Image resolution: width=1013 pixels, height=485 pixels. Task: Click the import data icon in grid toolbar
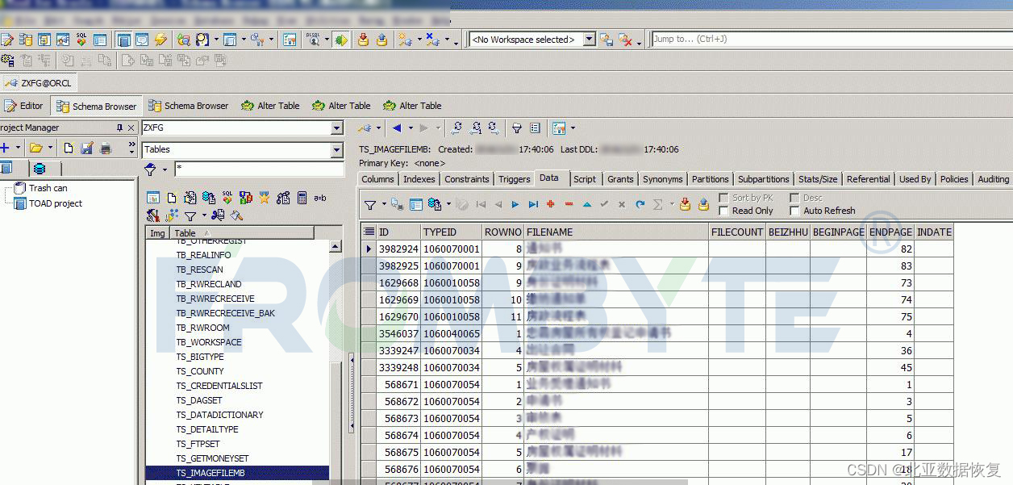(685, 205)
